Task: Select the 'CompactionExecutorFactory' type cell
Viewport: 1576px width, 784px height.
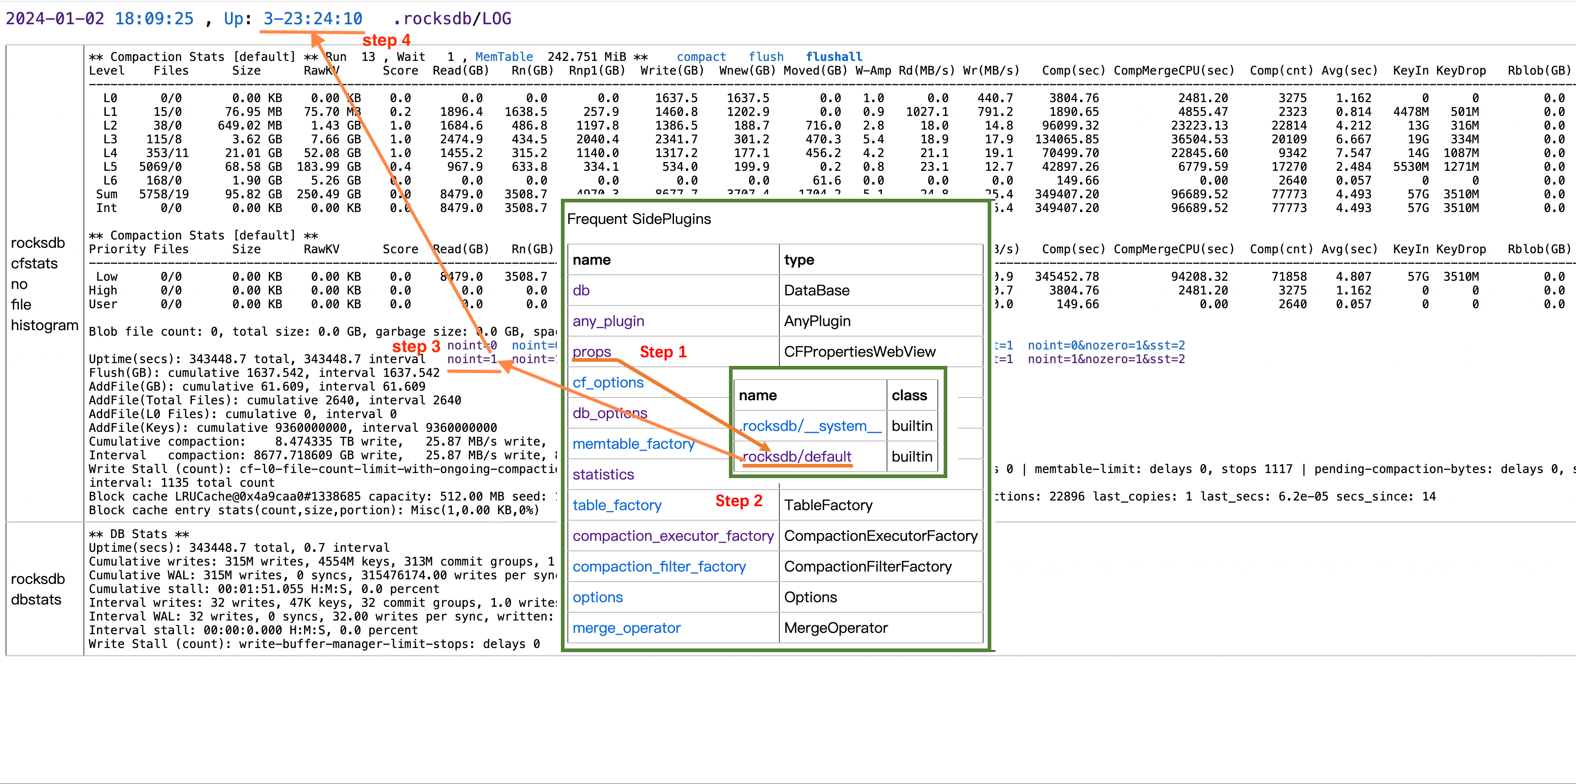Action: [880, 535]
